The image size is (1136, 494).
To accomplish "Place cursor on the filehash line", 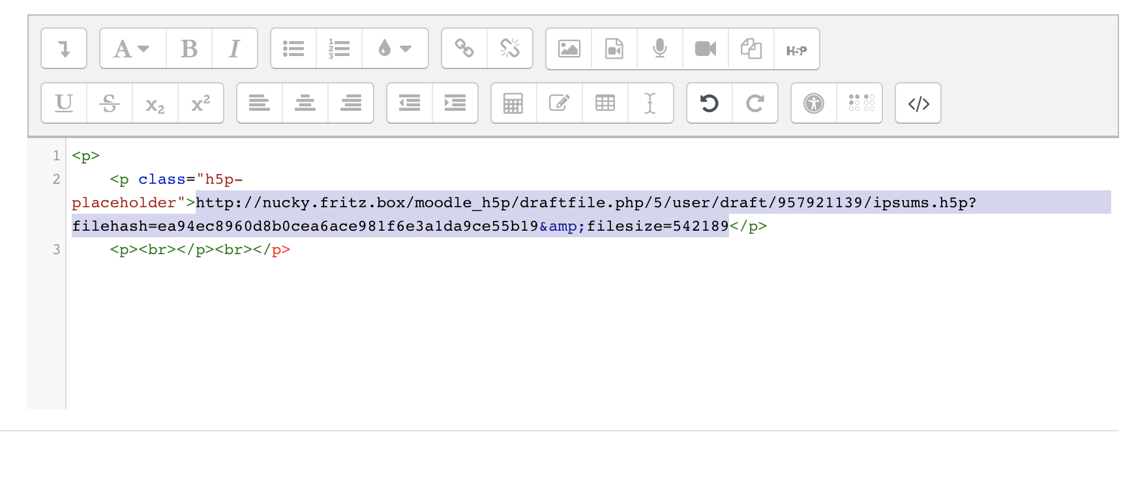I will [x=400, y=226].
